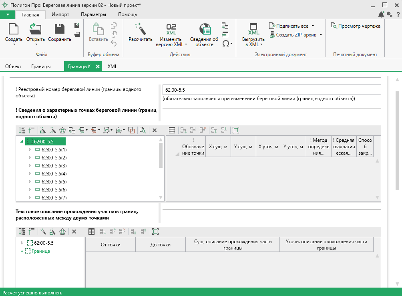Viewport: 402px width, 296px height.
Task: Click the magnifier icon in points tree toolbar
Action: 143,130
